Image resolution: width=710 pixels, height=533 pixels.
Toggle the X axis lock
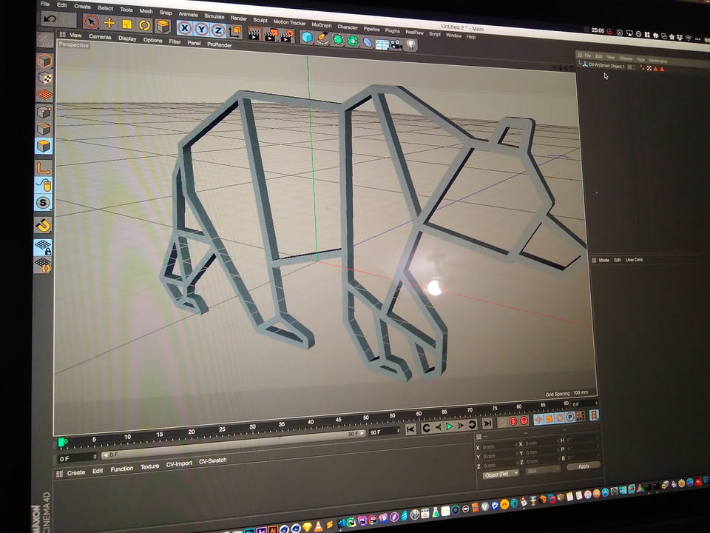click(x=184, y=28)
